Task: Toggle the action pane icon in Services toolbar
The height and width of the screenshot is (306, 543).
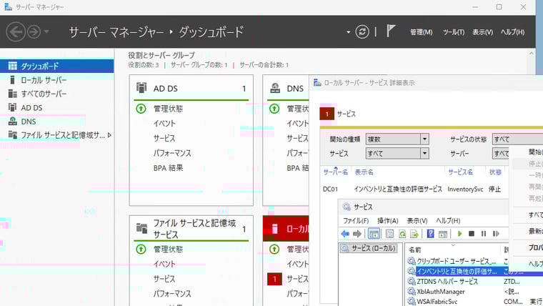Action: [x=442, y=234]
